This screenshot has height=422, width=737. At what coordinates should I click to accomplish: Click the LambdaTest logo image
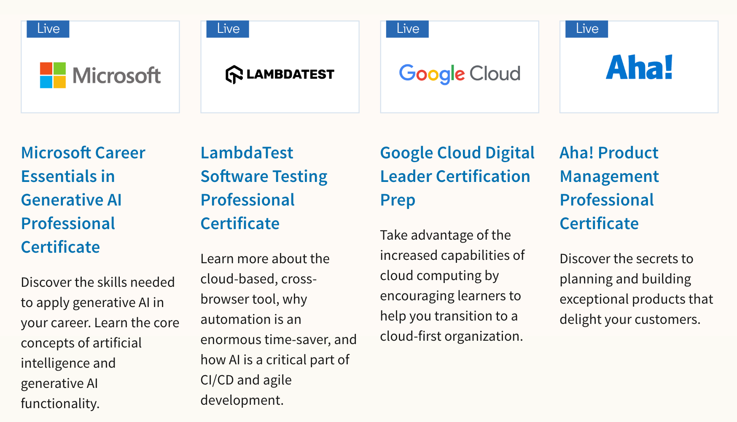pos(280,75)
